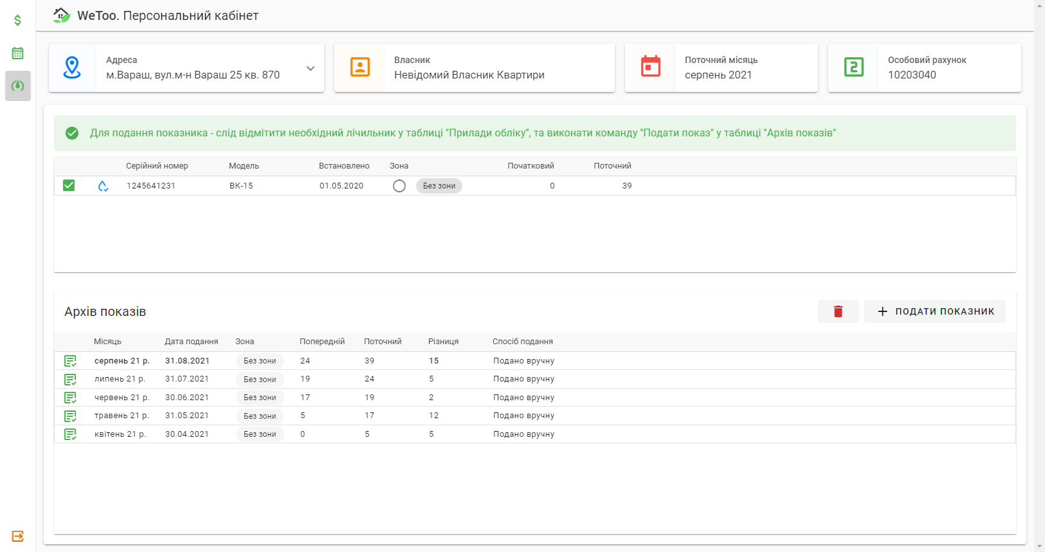Screen dimensions: 1045x552
Task: Uncheck the meter 1245641231 checkbox
Action: click(69, 185)
